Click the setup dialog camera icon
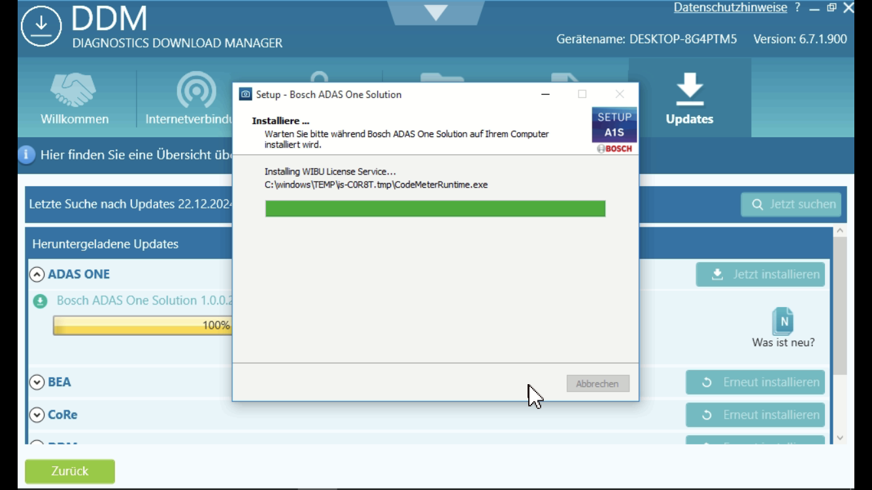 point(245,94)
